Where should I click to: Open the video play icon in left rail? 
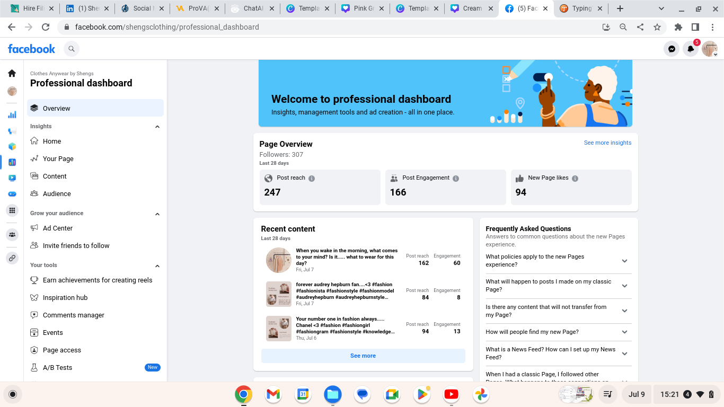pos(12,178)
